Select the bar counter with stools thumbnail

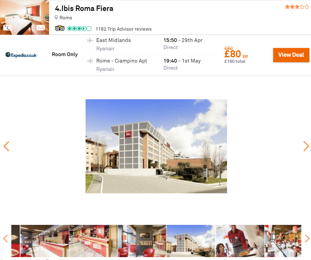click(x=93, y=241)
